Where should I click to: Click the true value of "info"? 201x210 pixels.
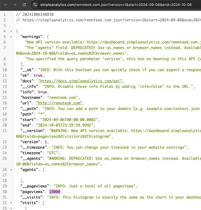click(x=43, y=92)
